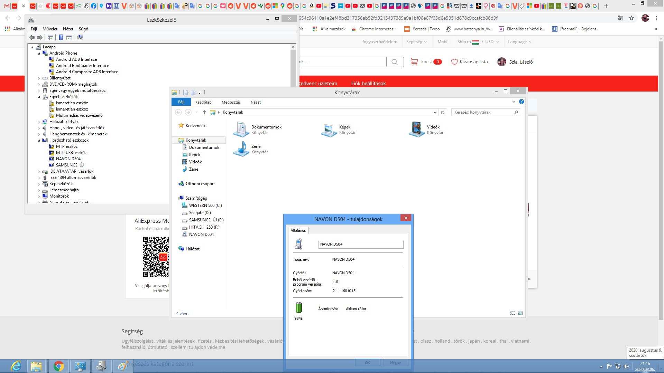Open the Language selector on AliExpress

pos(519,42)
